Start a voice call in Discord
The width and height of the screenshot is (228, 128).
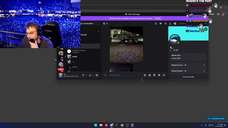(x=156, y=23)
